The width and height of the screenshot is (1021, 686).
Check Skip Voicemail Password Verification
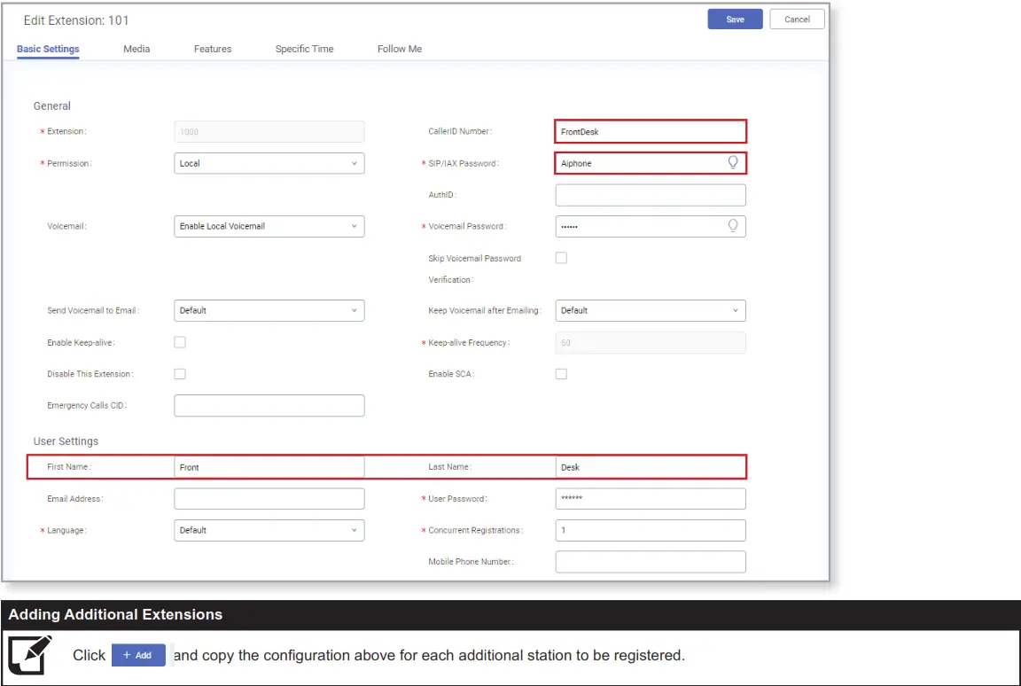[x=561, y=258]
